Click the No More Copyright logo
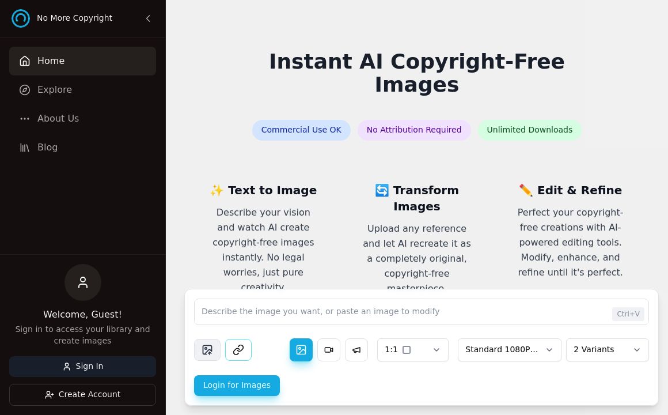This screenshot has height=415, width=668. pos(21,18)
